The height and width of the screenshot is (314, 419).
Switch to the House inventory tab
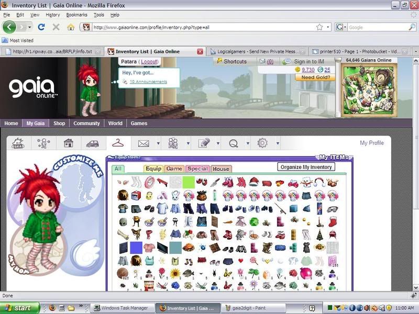pyautogui.click(x=221, y=169)
